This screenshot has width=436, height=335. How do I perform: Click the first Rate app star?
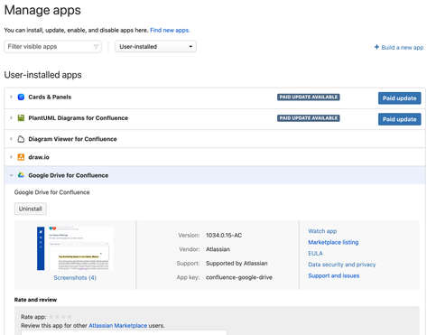51,317
